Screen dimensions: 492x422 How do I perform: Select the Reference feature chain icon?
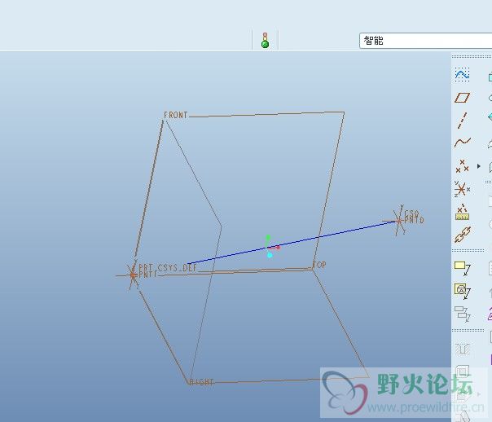coord(463,235)
